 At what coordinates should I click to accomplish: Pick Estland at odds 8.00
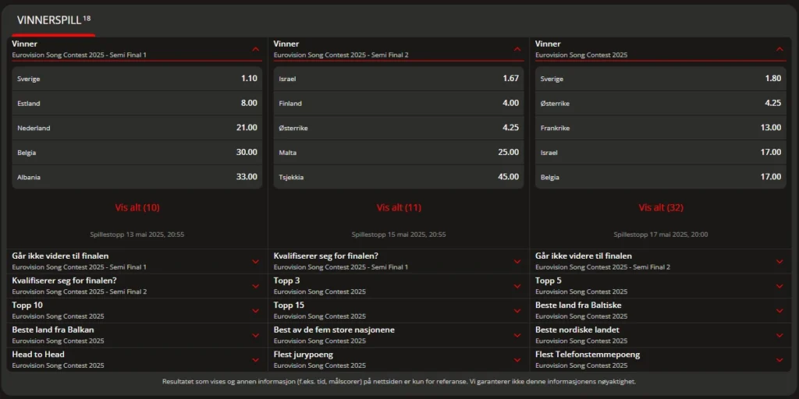[x=137, y=104]
